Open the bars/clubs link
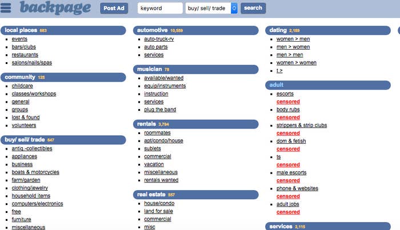 [x=24, y=47]
